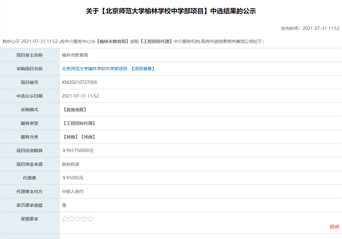Select the second star in 星级要求 rating

click(x=71, y=219)
